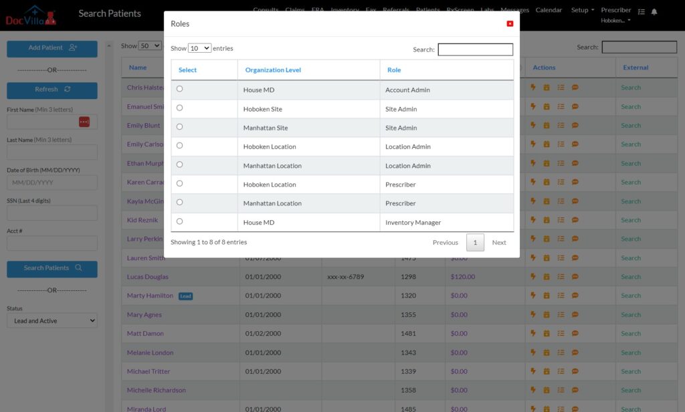Click message icon for Melanie London row

pos(575,352)
